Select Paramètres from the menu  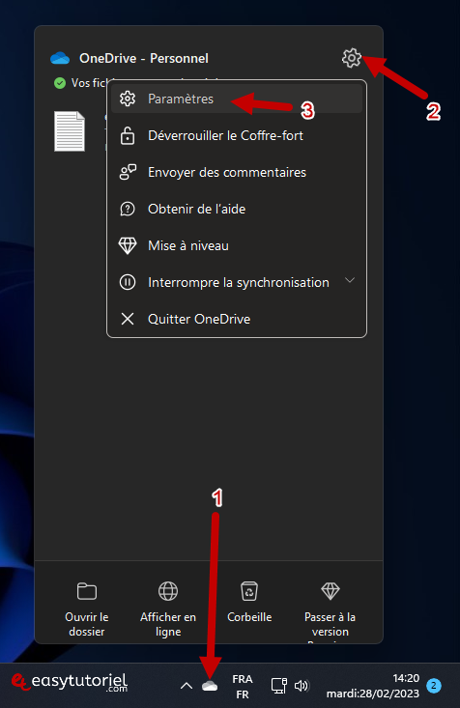(x=237, y=99)
